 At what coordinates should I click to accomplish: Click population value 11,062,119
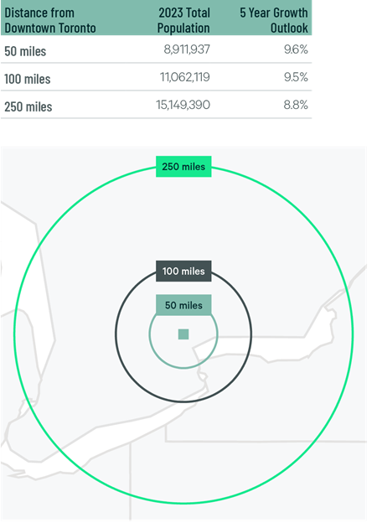tap(185, 77)
